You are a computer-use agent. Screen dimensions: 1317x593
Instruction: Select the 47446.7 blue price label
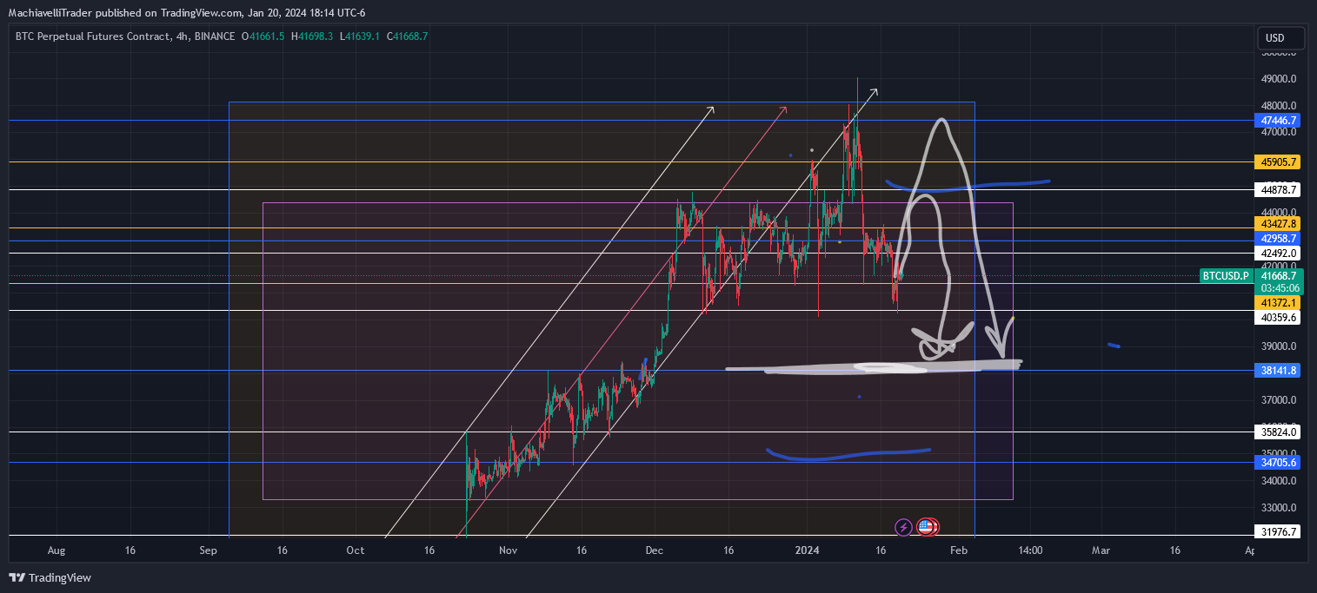tap(1278, 120)
